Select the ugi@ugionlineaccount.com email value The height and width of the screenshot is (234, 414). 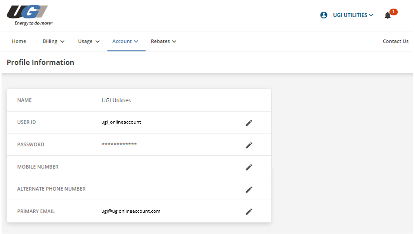(131, 211)
